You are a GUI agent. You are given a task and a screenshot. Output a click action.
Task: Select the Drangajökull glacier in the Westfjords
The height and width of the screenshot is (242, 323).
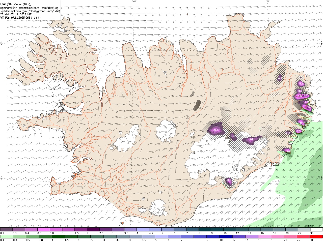pos(73,37)
